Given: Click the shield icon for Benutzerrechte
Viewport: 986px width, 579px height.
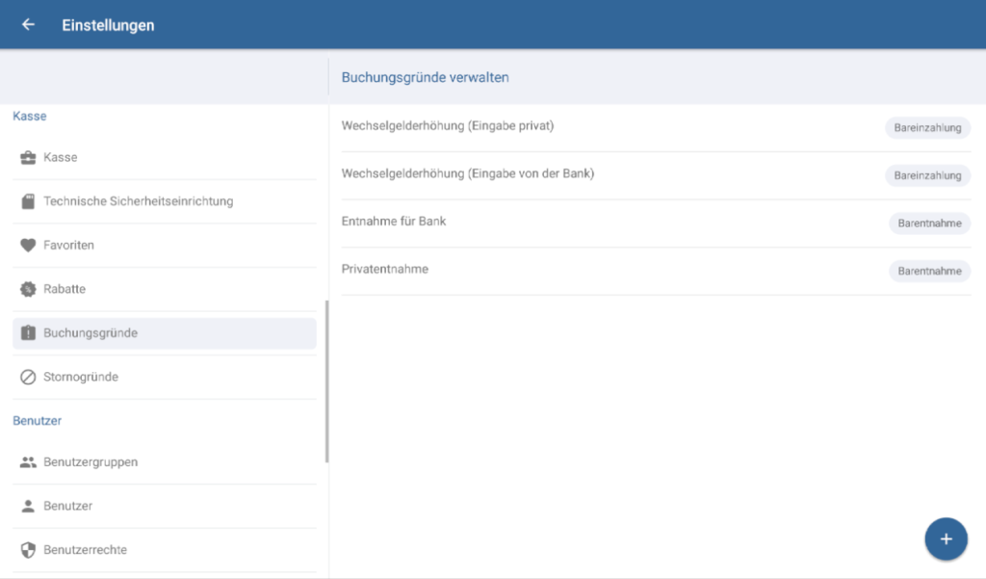Looking at the screenshot, I should 28,550.
